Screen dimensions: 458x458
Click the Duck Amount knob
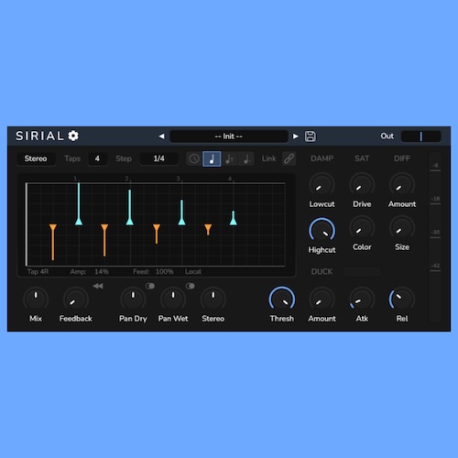[x=322, y=300]
